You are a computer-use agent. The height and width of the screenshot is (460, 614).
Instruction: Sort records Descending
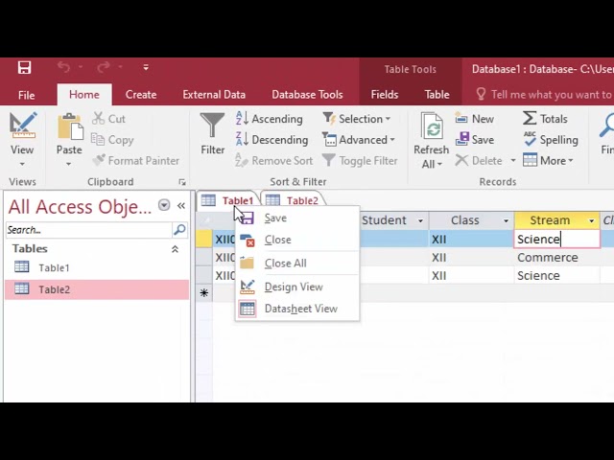pos(272,140)
